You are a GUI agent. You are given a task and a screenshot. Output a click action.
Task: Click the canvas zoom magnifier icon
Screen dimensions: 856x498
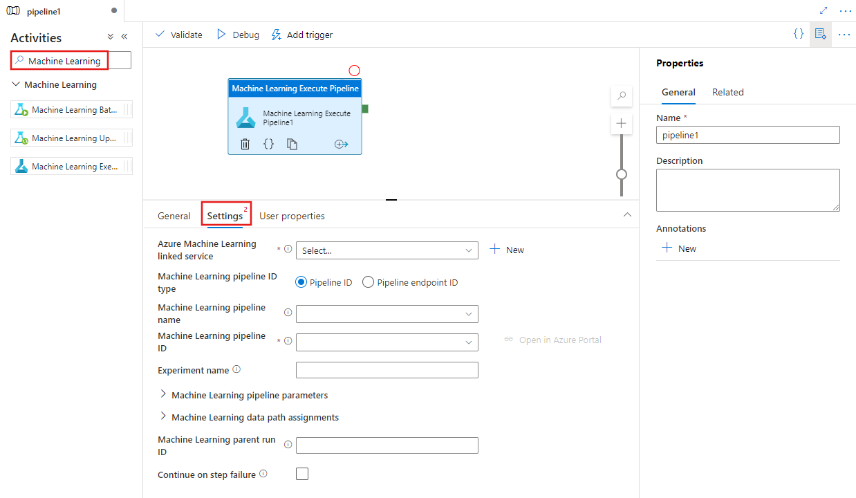(x=621, y=96)
